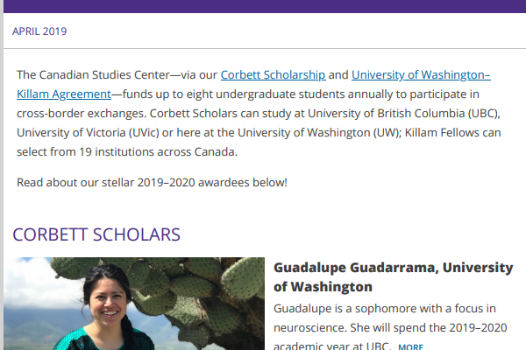Click the phrase 'Killam Fellows can'
This screenshot has width=526, height=350.
tap(452, 133)
